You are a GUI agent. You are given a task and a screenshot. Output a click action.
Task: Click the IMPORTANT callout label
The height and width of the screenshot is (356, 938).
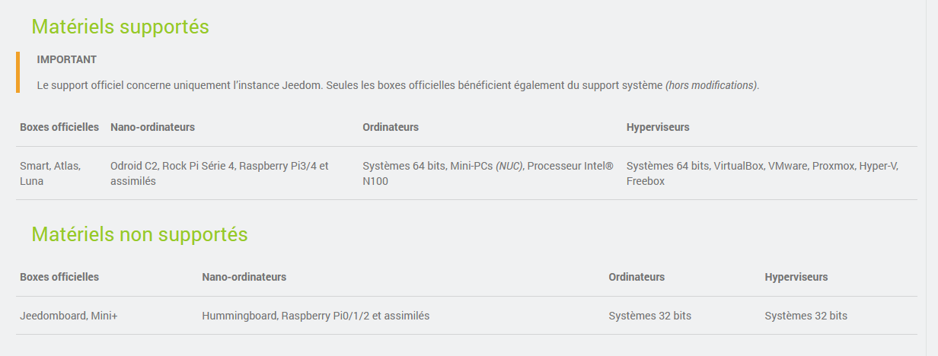(x=67, y=59)
